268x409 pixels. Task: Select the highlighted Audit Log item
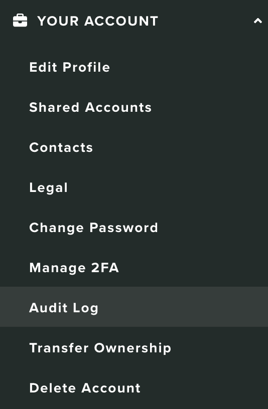[134, 307]
